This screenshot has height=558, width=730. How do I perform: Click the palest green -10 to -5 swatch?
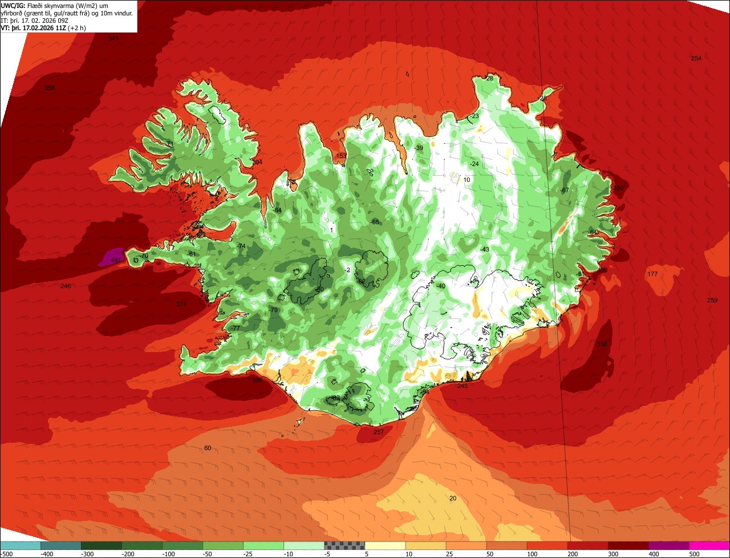pos(304,545)
